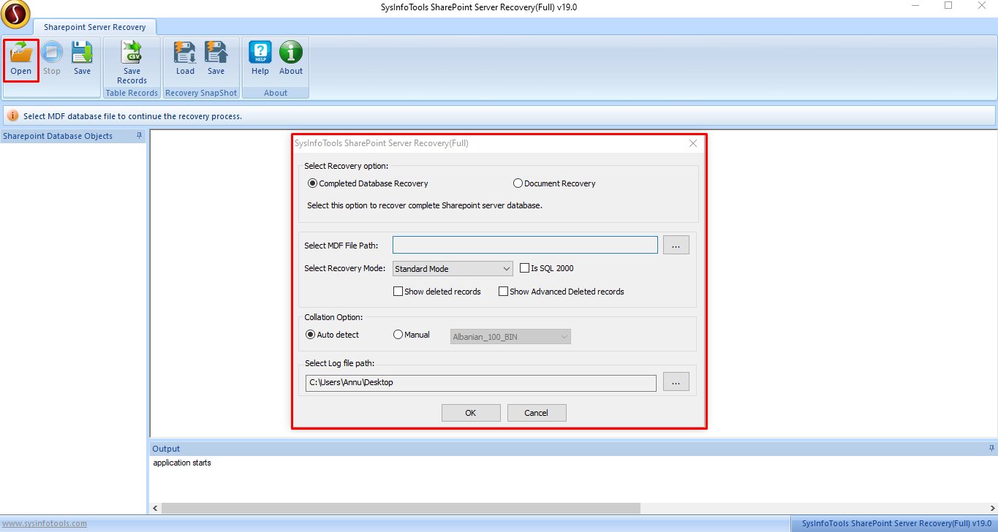Open the Help icon
Screen dimensions: 998x532
click(260, 59)
